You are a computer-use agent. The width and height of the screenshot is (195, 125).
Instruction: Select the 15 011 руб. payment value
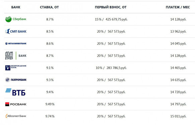click(x=178, y=116)
